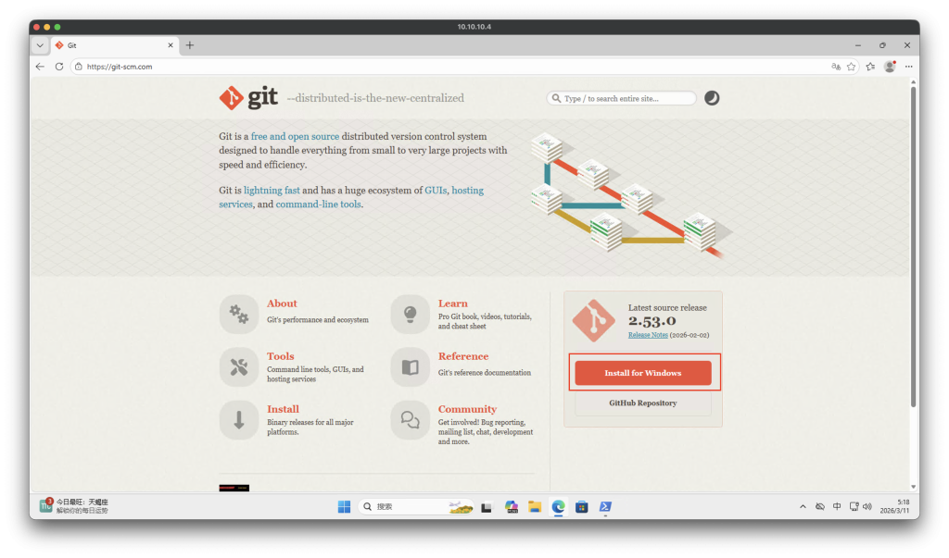949x558 pixels.
Task: Open a new browser tab
Action: pyautogui.click(x=190, y=45)
